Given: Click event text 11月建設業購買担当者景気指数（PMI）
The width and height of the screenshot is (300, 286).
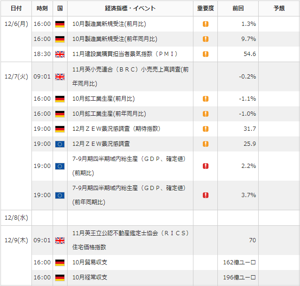Looking at the screenshot, I should tap(125, 54).
